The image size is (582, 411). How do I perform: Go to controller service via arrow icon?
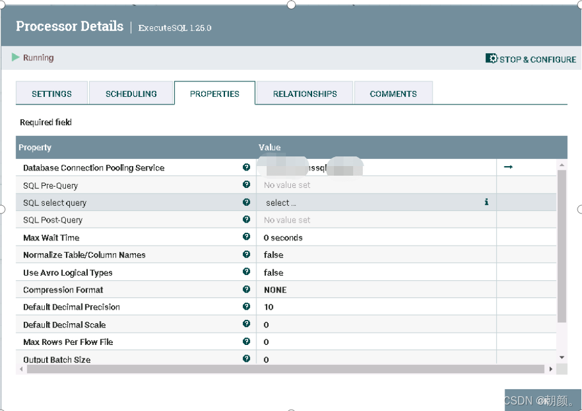click(x=508, y=167)
